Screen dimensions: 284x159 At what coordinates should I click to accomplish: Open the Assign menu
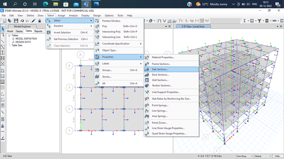[x=61, y=16]
